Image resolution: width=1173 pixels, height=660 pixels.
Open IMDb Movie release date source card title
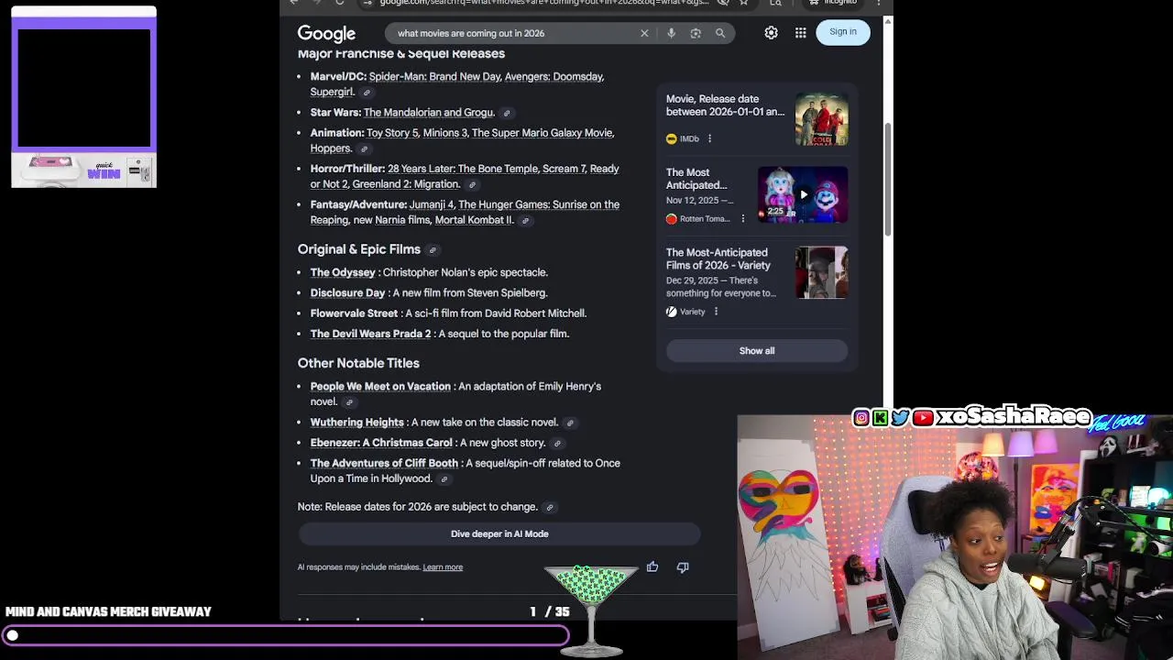tap(725, 105)
